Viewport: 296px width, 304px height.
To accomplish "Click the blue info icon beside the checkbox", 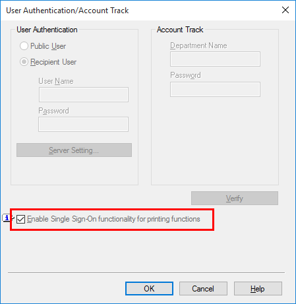I will [7, 218].
